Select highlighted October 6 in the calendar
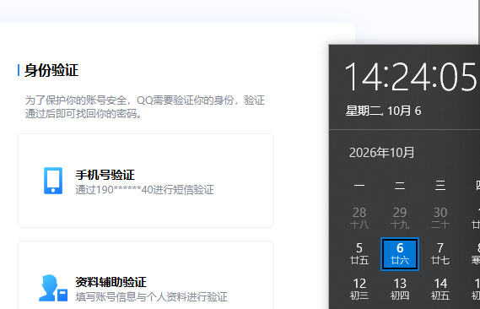 point(400,254)
